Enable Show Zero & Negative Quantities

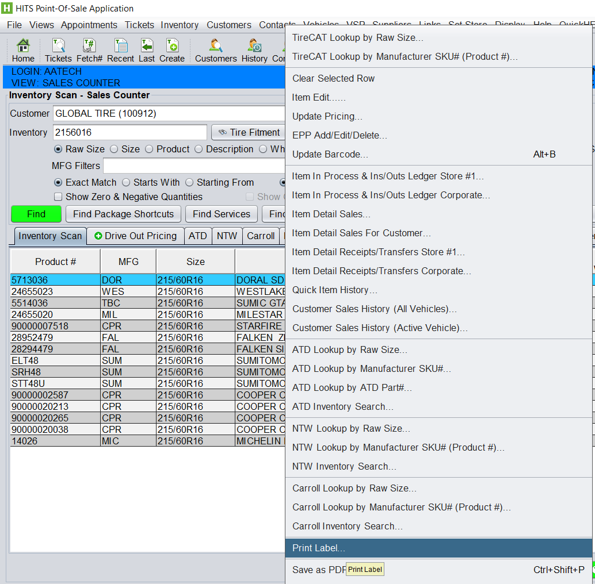(x=58, y=197)
